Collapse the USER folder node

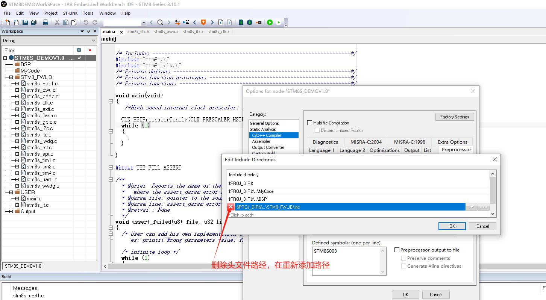tap(11, 192)
